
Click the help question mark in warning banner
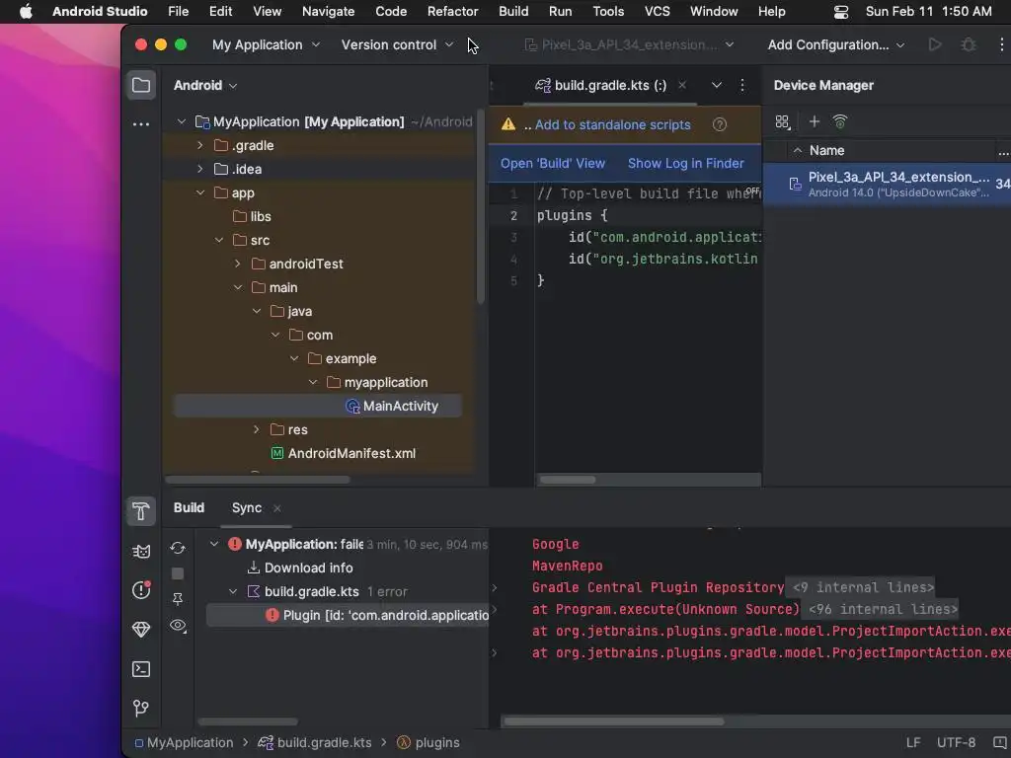[x=720, y=124]
